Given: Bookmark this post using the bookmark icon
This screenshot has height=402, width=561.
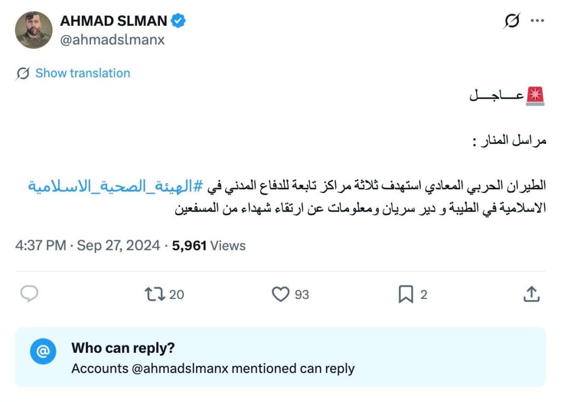Looking at the screenshot, I should [x=405, y=295].
